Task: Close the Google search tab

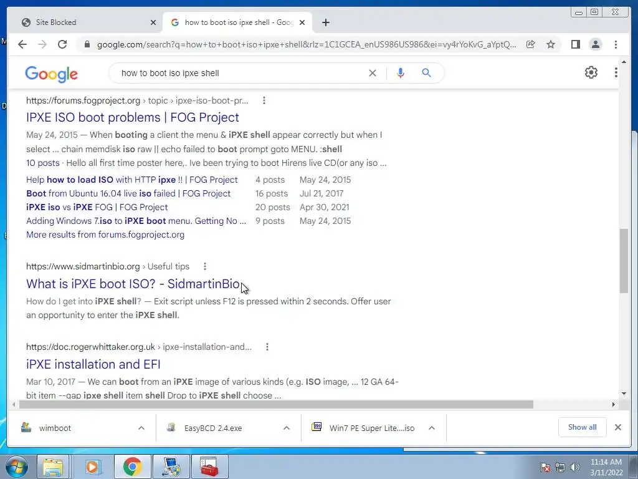Action: [x=302, y=22]
